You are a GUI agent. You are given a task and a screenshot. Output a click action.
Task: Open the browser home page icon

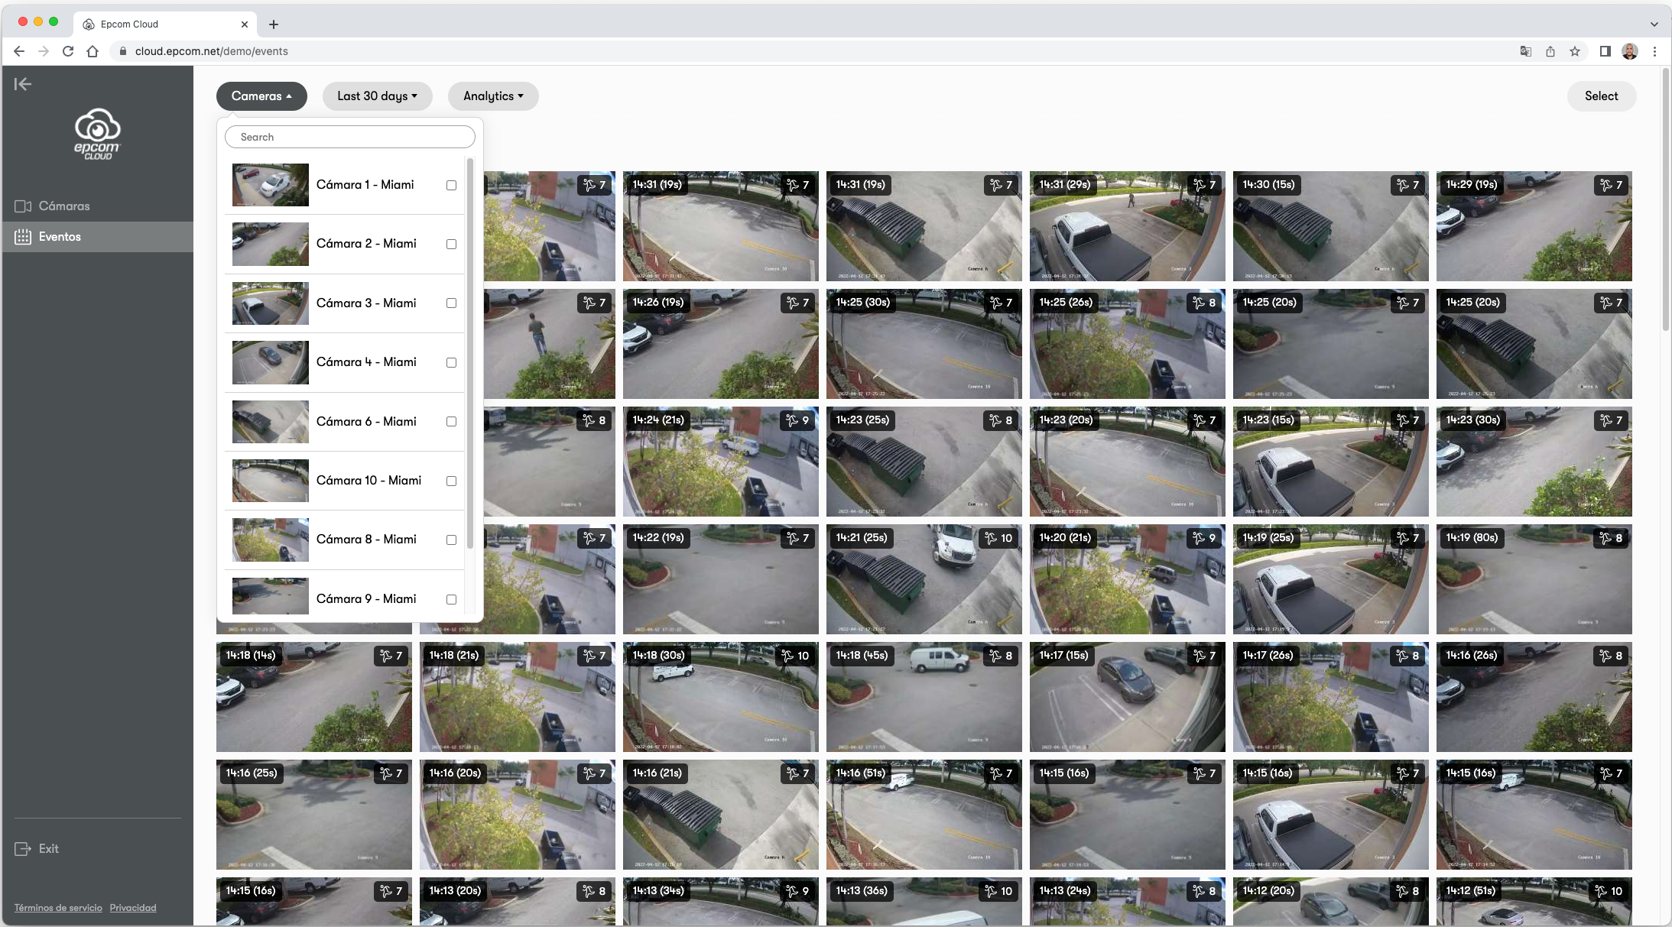click(x=93, y=51)
